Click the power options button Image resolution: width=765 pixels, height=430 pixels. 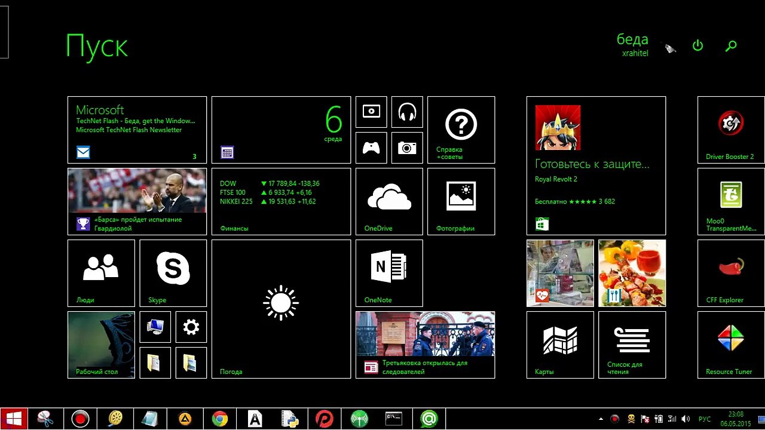(x=697, y=45)
